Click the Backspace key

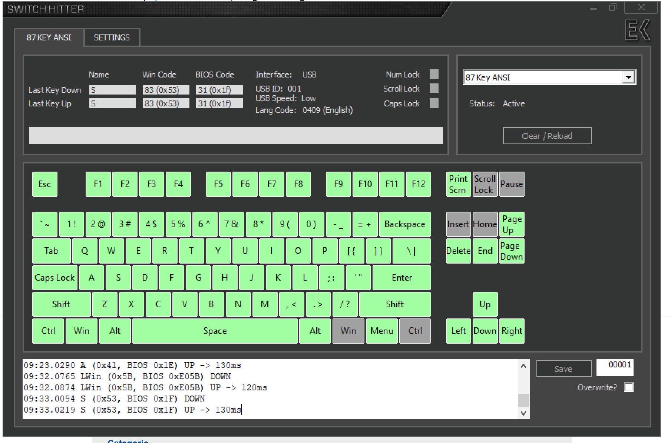coord(405,224)
